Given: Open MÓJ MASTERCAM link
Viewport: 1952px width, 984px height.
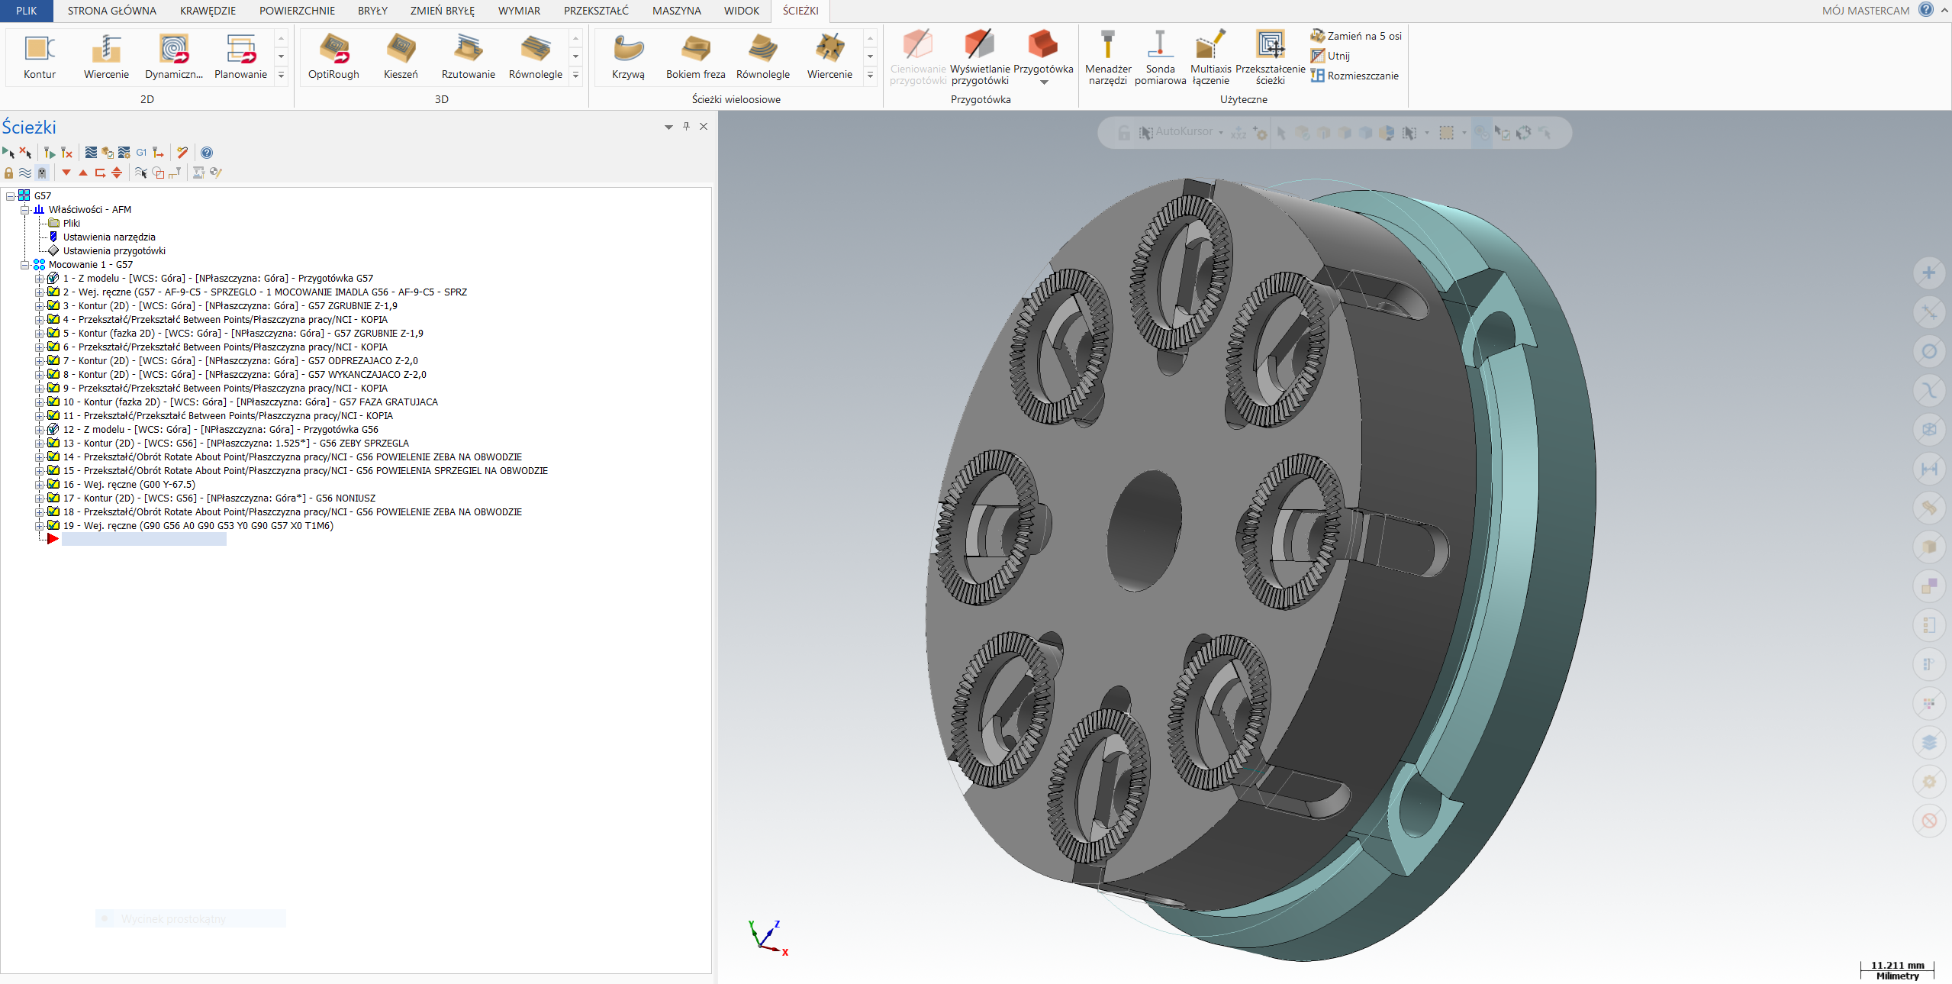Looking at the screenshot, I should [1865, 11].
